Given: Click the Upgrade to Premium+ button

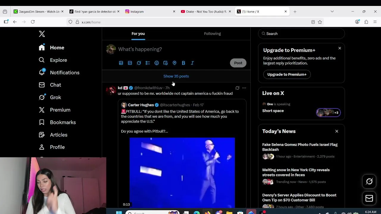Looking at the screenshot, I should 287,75.
